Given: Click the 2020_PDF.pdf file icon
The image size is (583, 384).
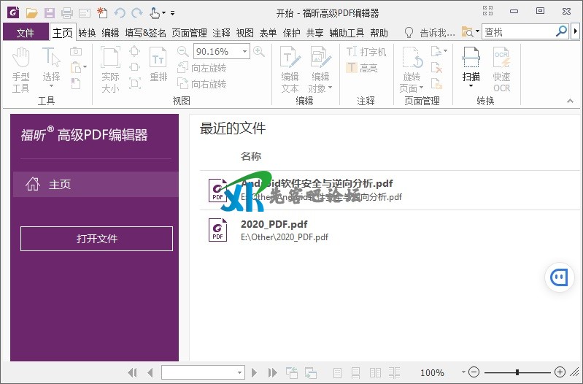Looking at the screenshot, I should [x=217, y=230].
